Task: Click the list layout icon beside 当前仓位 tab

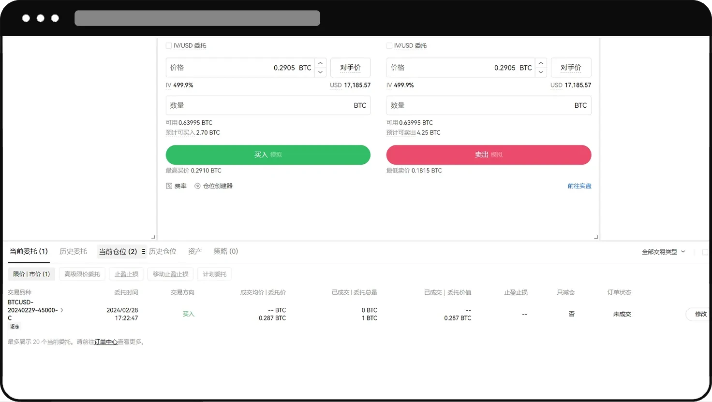Action: [143, 251]
